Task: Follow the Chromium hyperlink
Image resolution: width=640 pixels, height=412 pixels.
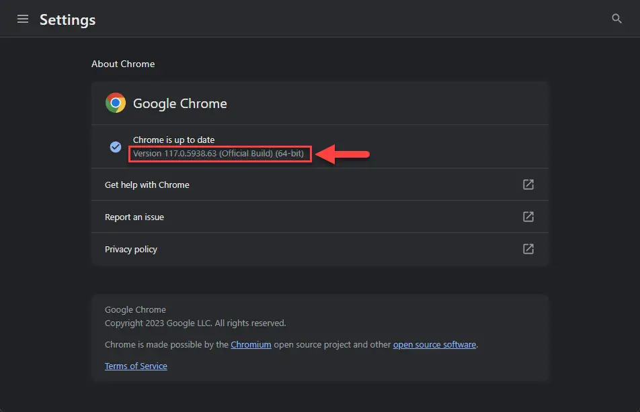Action: [x=251, y=345]
